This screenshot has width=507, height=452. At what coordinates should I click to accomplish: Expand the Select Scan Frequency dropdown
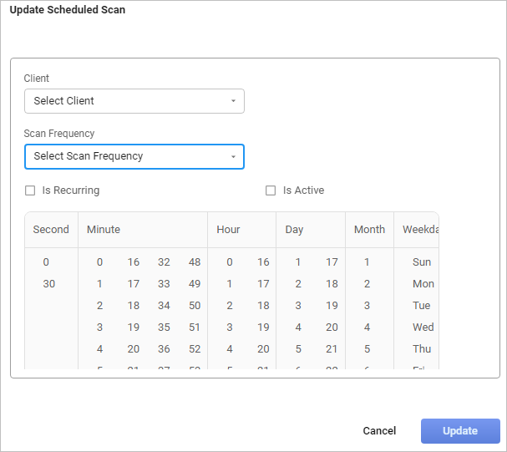134,156
